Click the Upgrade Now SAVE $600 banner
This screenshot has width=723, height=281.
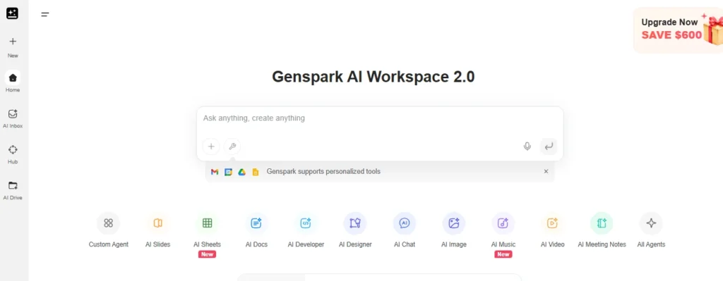click(679, 30)
